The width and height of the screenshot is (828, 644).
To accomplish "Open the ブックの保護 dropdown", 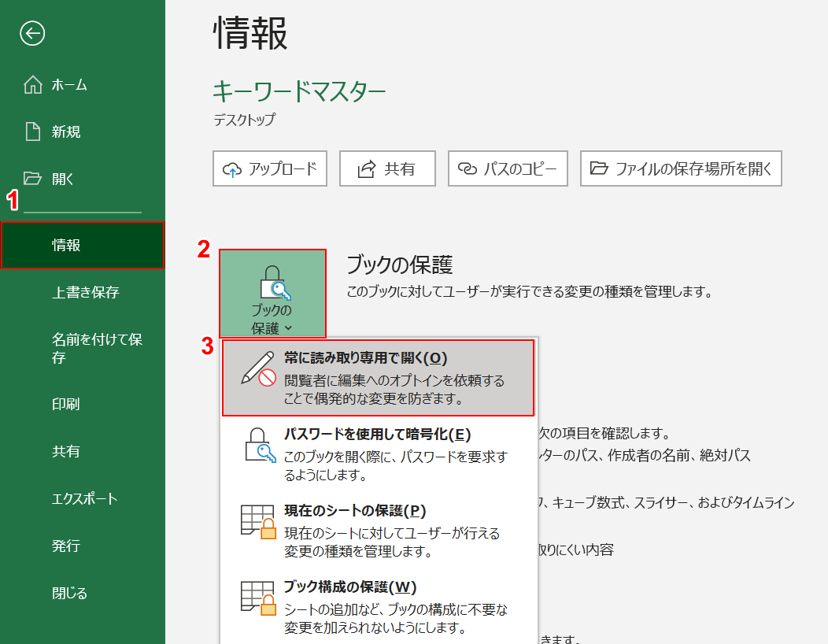I will click(x=272, y=295).
